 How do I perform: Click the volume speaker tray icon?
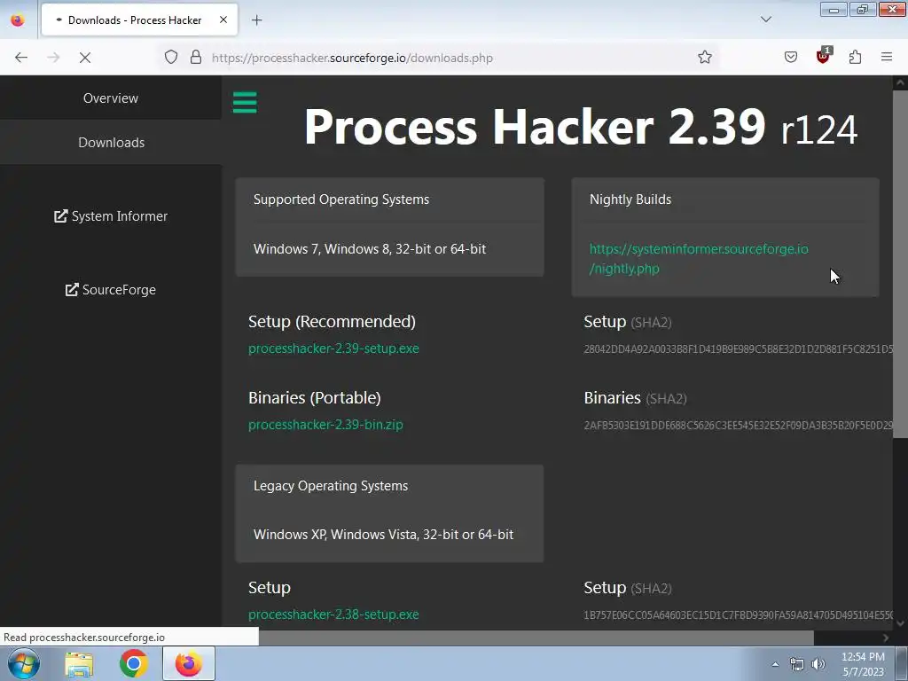(x=818, y=664)
